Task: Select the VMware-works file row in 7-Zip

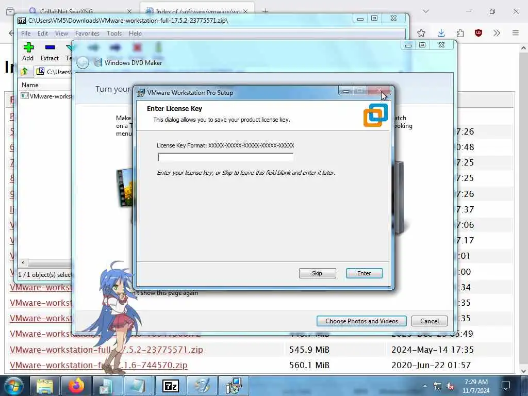Action: coord(46,96)
